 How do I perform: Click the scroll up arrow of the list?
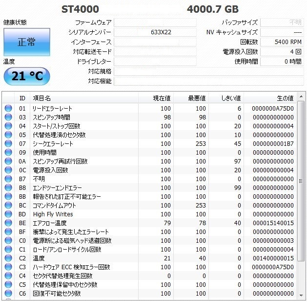coord(301,96)
